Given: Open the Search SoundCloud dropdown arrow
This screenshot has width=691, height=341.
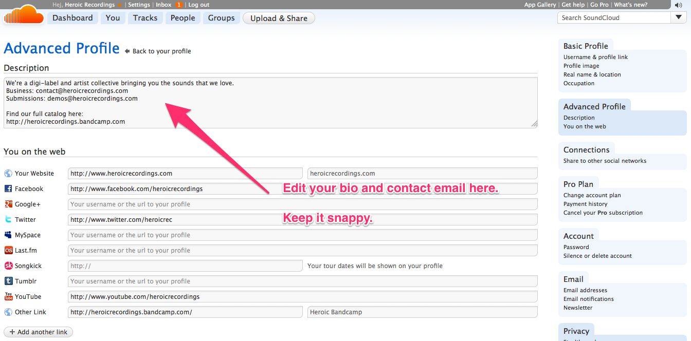Looking at the screenshot, I should coord(678,17).
